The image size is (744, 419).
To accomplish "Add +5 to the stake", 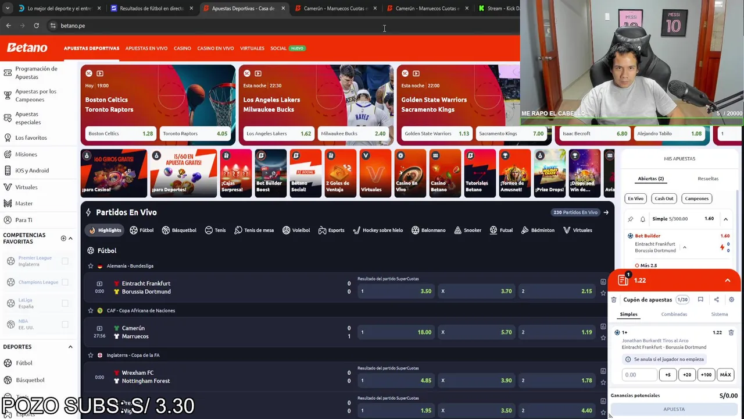I will [x=668, y=375].
